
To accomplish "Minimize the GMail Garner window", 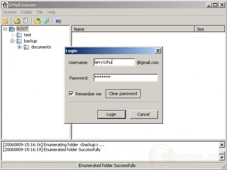I will tap(209, 5).
